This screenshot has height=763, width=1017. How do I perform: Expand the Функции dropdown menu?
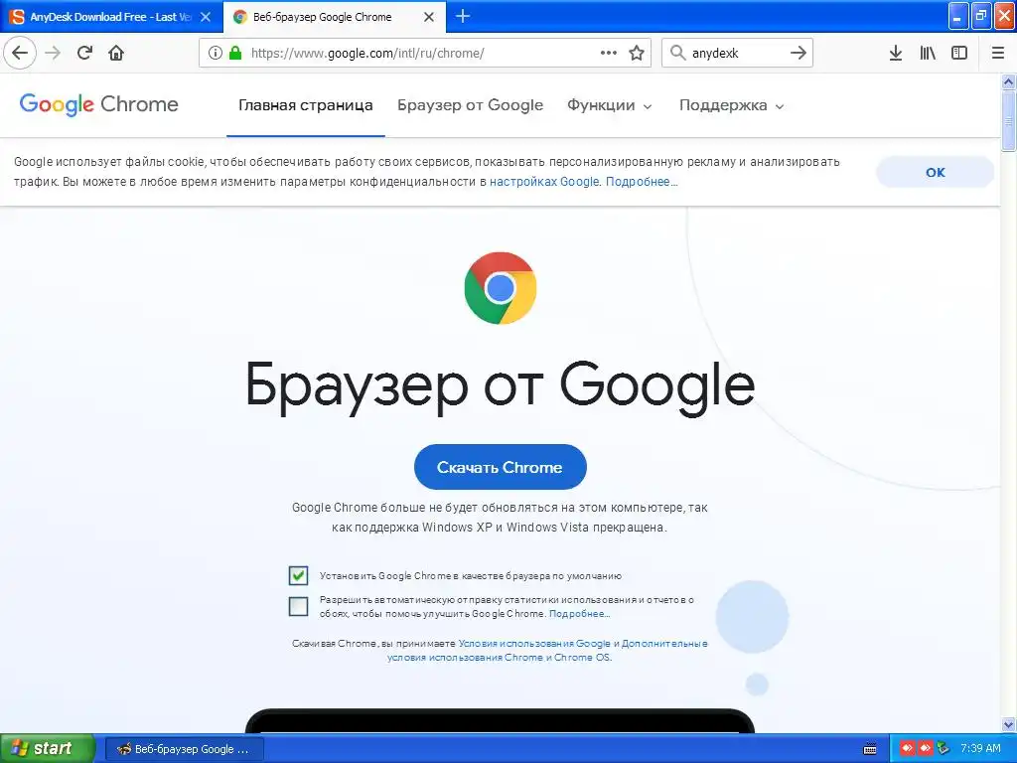coord(609,105)
